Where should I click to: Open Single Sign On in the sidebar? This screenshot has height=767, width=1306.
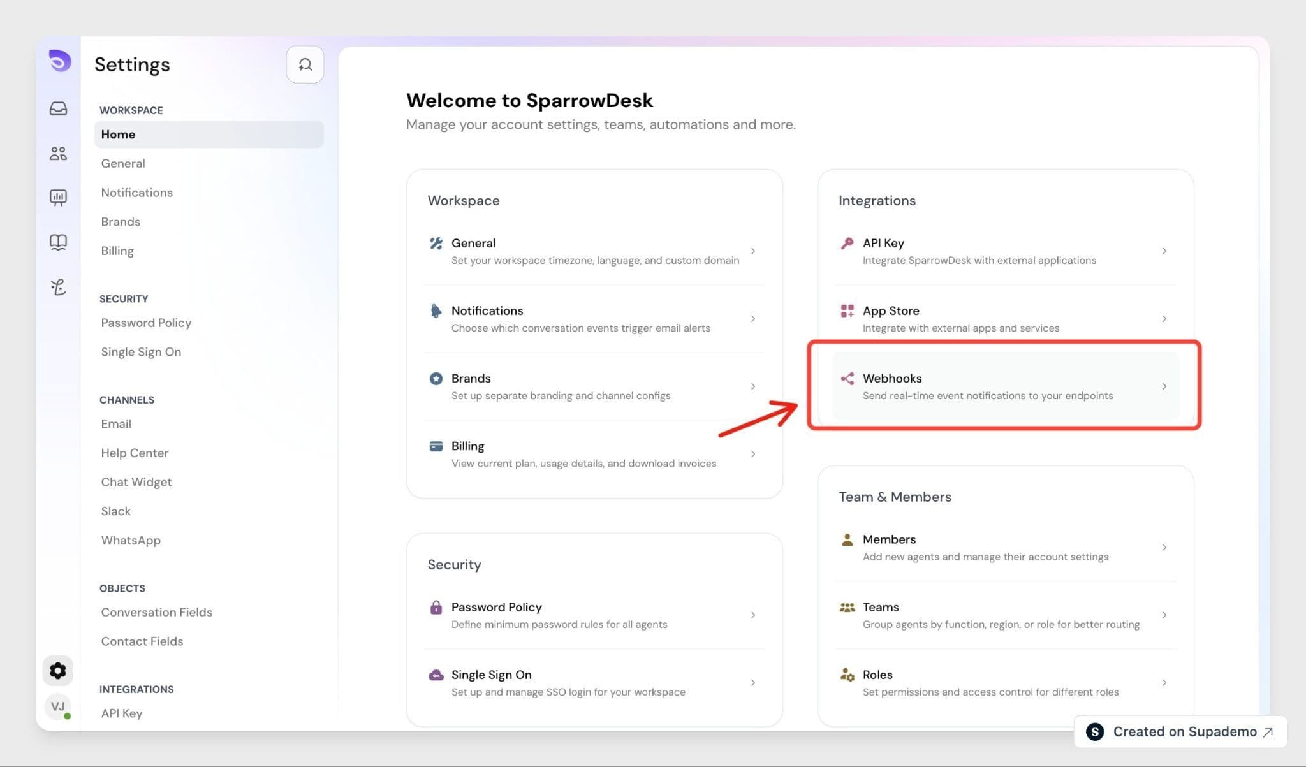tap(141, 352)
